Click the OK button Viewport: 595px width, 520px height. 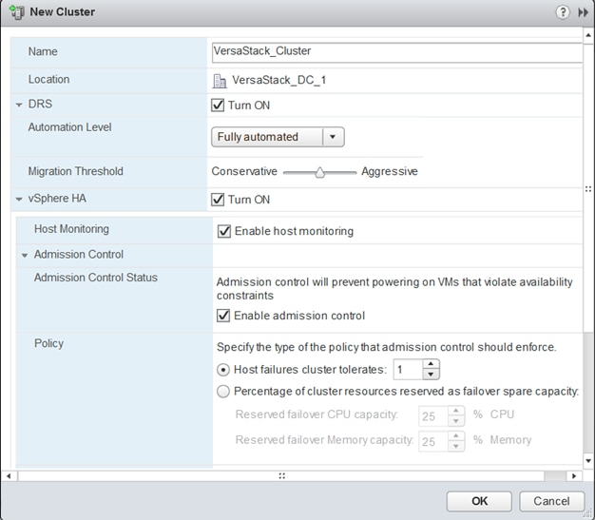479,501
